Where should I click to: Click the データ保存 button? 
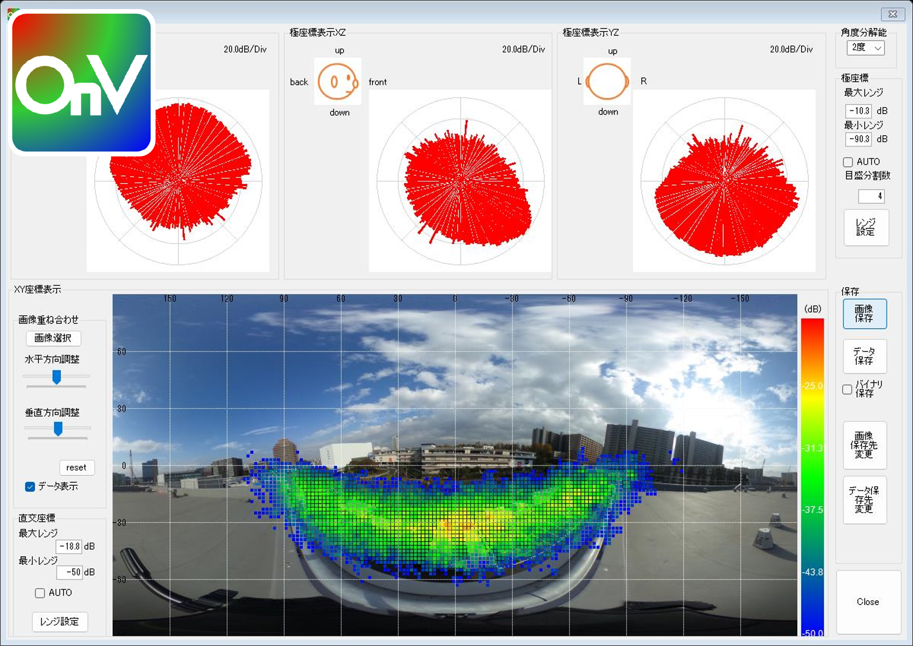tap(864, 356)
